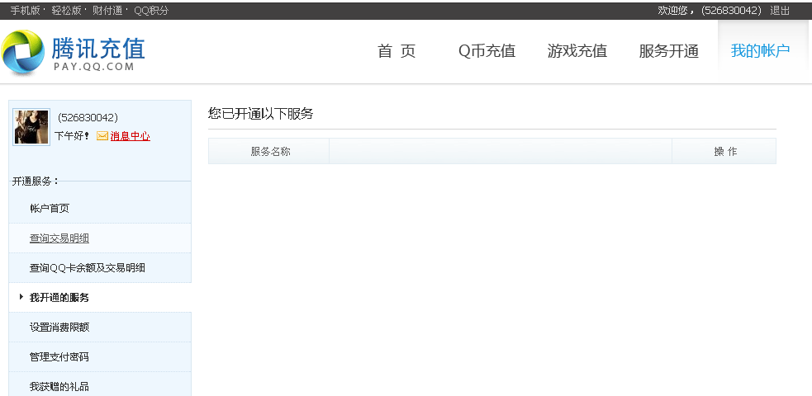
Task: Open the 游戏充值 tab
Action: [577, 51]
